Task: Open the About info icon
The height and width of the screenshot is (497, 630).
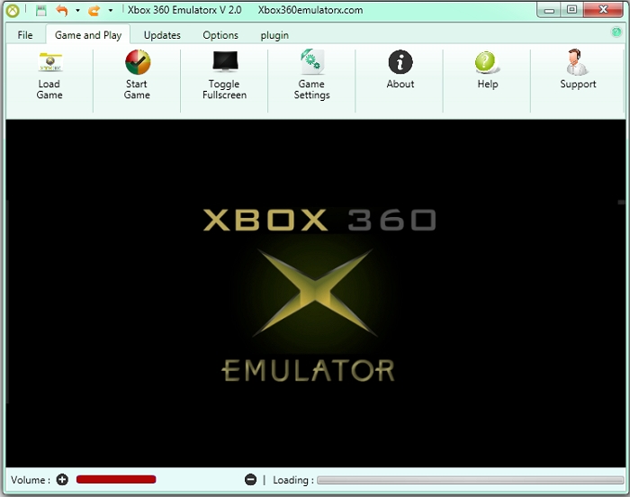Action: [400, 62]
